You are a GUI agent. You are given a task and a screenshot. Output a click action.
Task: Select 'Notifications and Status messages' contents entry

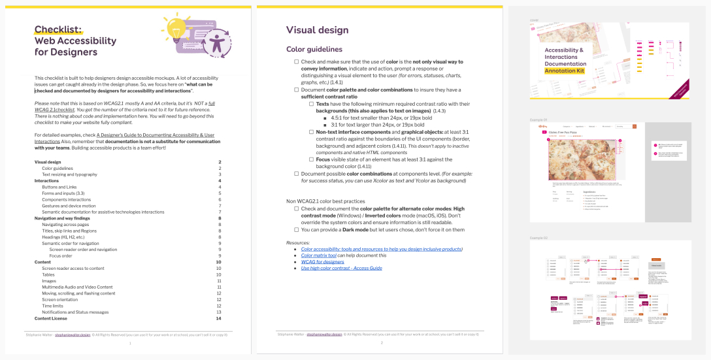coord(75,312)
